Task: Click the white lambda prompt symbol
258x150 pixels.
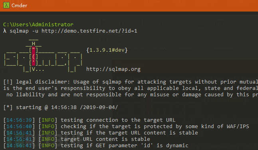Action: 5,31
